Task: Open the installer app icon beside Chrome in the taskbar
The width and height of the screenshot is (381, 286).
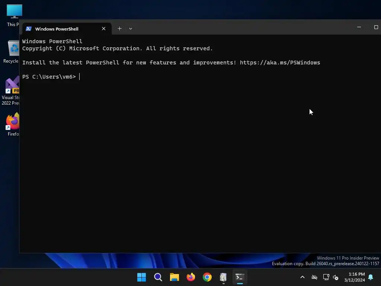Action: click(x=223, y=277)
